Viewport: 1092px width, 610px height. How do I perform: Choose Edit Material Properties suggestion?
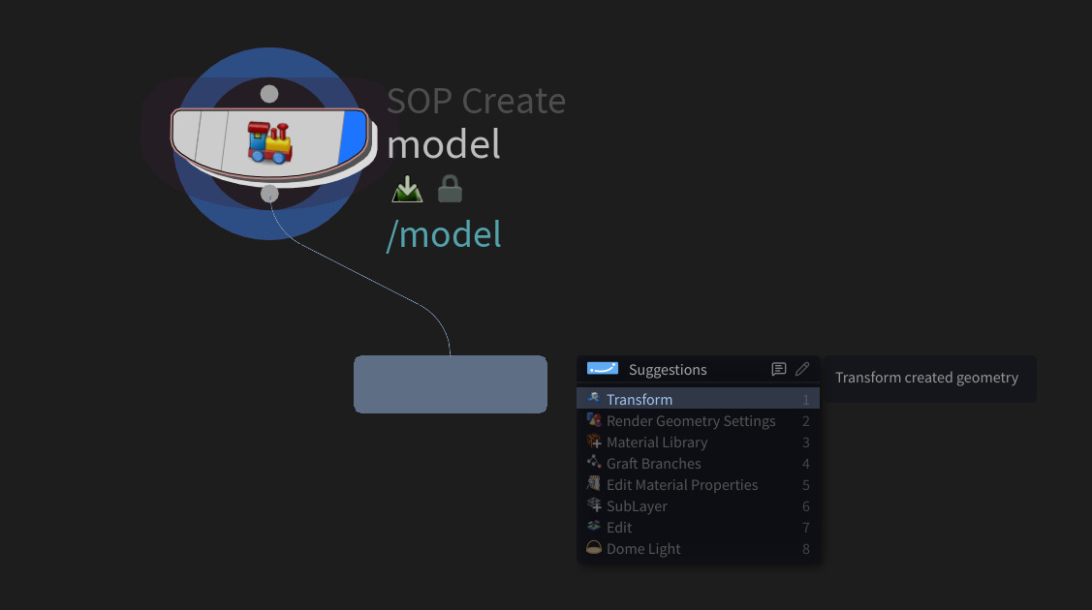698,485
